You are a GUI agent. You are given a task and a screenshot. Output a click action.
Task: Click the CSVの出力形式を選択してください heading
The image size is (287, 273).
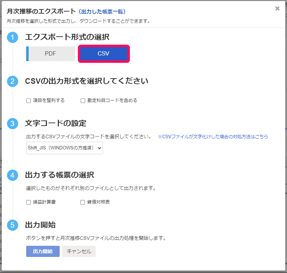click(87, 81)
